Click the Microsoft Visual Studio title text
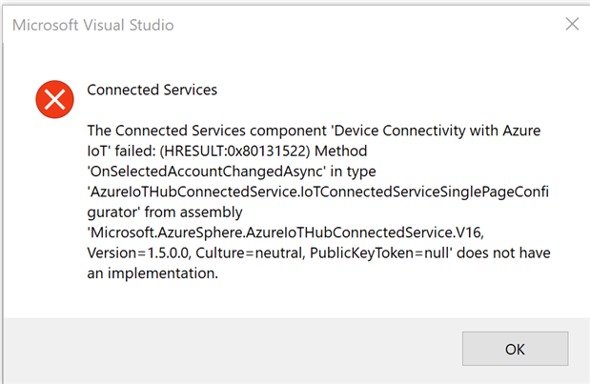This screenshot has width=590, height=384. 93,25
